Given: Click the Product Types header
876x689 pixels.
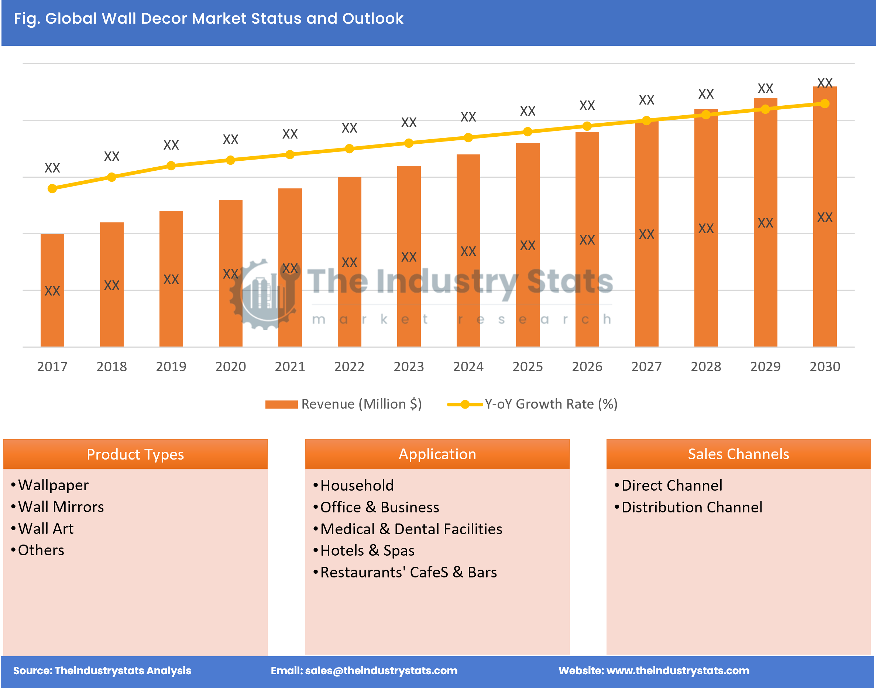Looking at the screenshot, I should click(x=135, y=454).
